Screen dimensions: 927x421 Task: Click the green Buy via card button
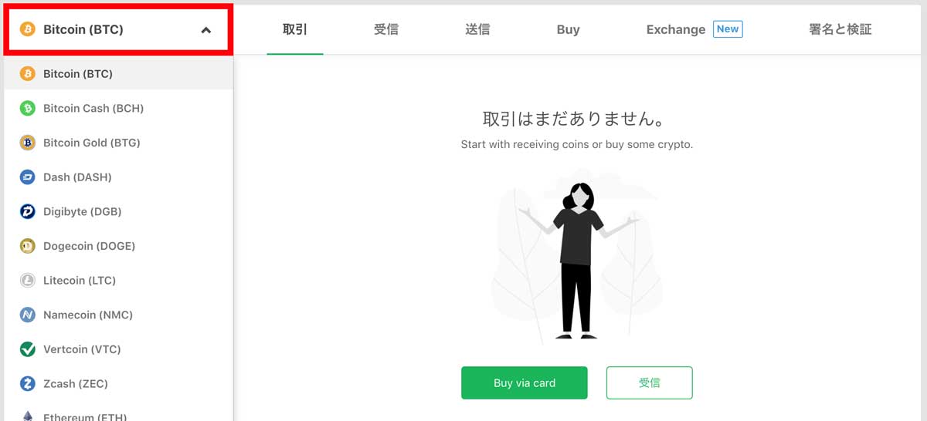pos(525,383)
